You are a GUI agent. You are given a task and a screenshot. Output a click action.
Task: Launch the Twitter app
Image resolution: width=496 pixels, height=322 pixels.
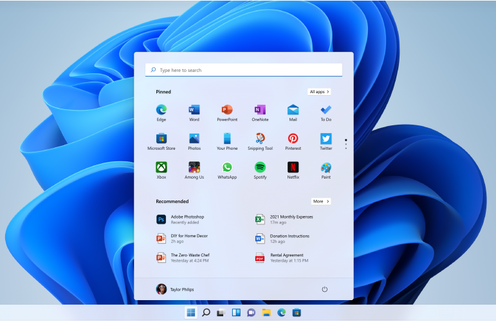point(326,142)
